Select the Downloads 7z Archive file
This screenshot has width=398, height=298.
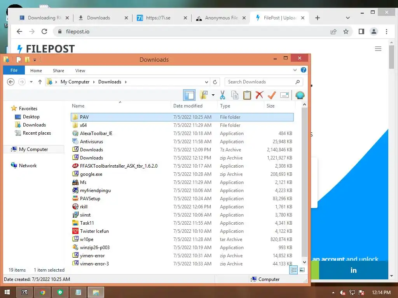click(x=182, y=149)
